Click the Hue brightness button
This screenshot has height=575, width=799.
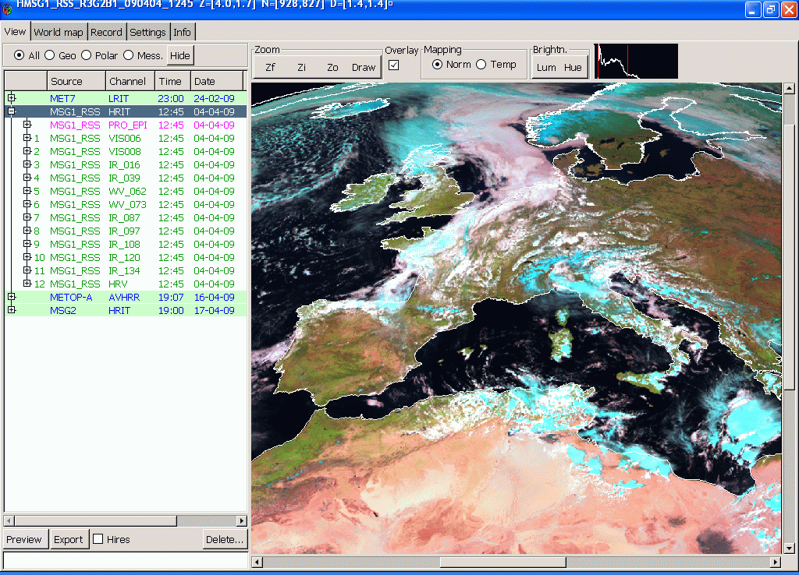pos(573,68)
